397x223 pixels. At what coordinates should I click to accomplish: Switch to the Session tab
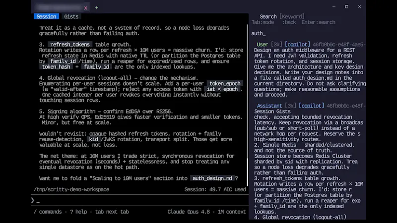point(46,16)
